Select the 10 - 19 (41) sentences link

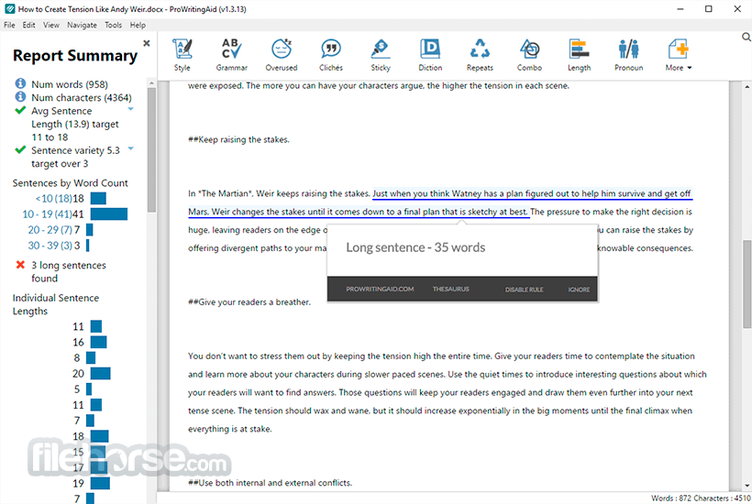tap(47, 214)
